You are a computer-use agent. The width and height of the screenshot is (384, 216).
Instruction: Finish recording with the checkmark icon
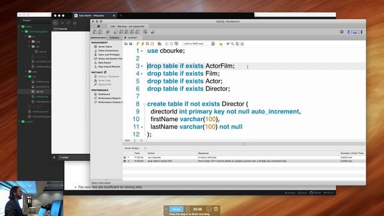209,209
